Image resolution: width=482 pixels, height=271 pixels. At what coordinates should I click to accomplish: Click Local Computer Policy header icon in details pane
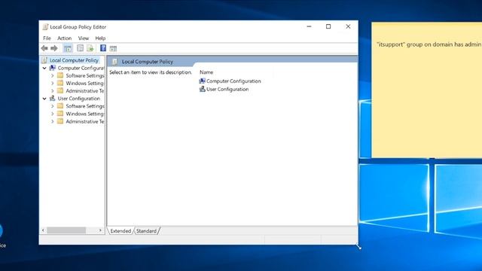pyautogui.click(x=115, y=62)
